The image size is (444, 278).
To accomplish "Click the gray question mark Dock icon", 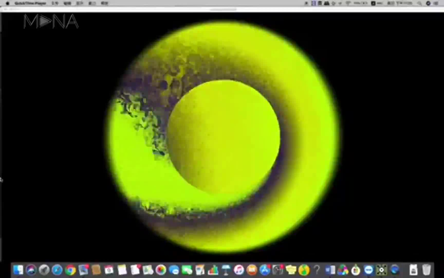I will click(317, 270).
